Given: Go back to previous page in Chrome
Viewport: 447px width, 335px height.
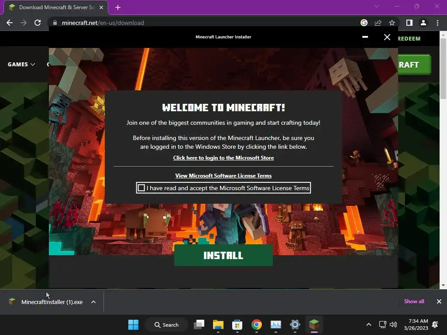Looking at the screenshot, I should pyautogui.click(x=10, y=23).
